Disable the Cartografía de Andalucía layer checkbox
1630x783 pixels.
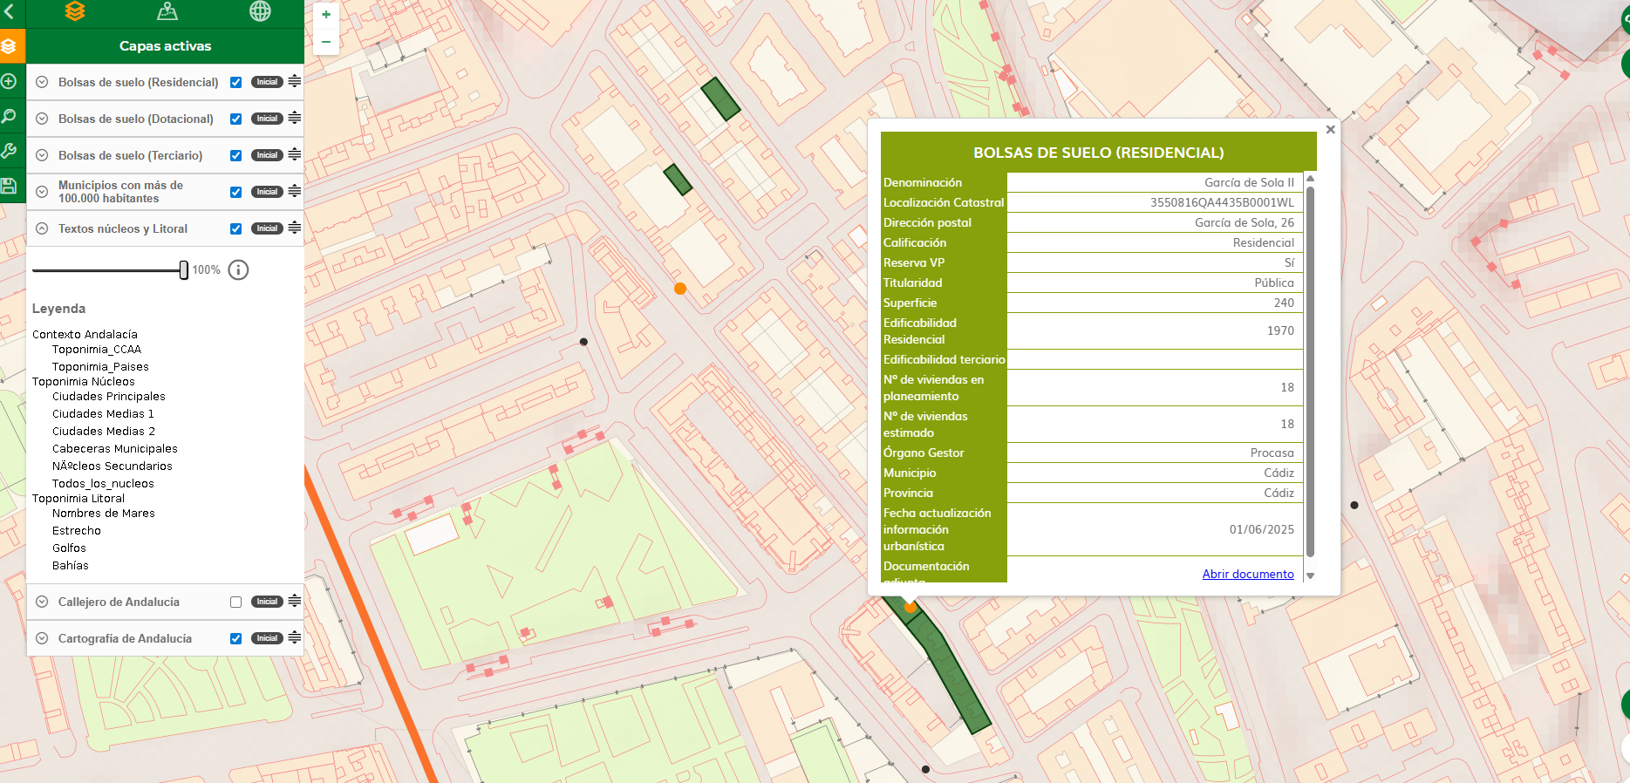point(235,638)
